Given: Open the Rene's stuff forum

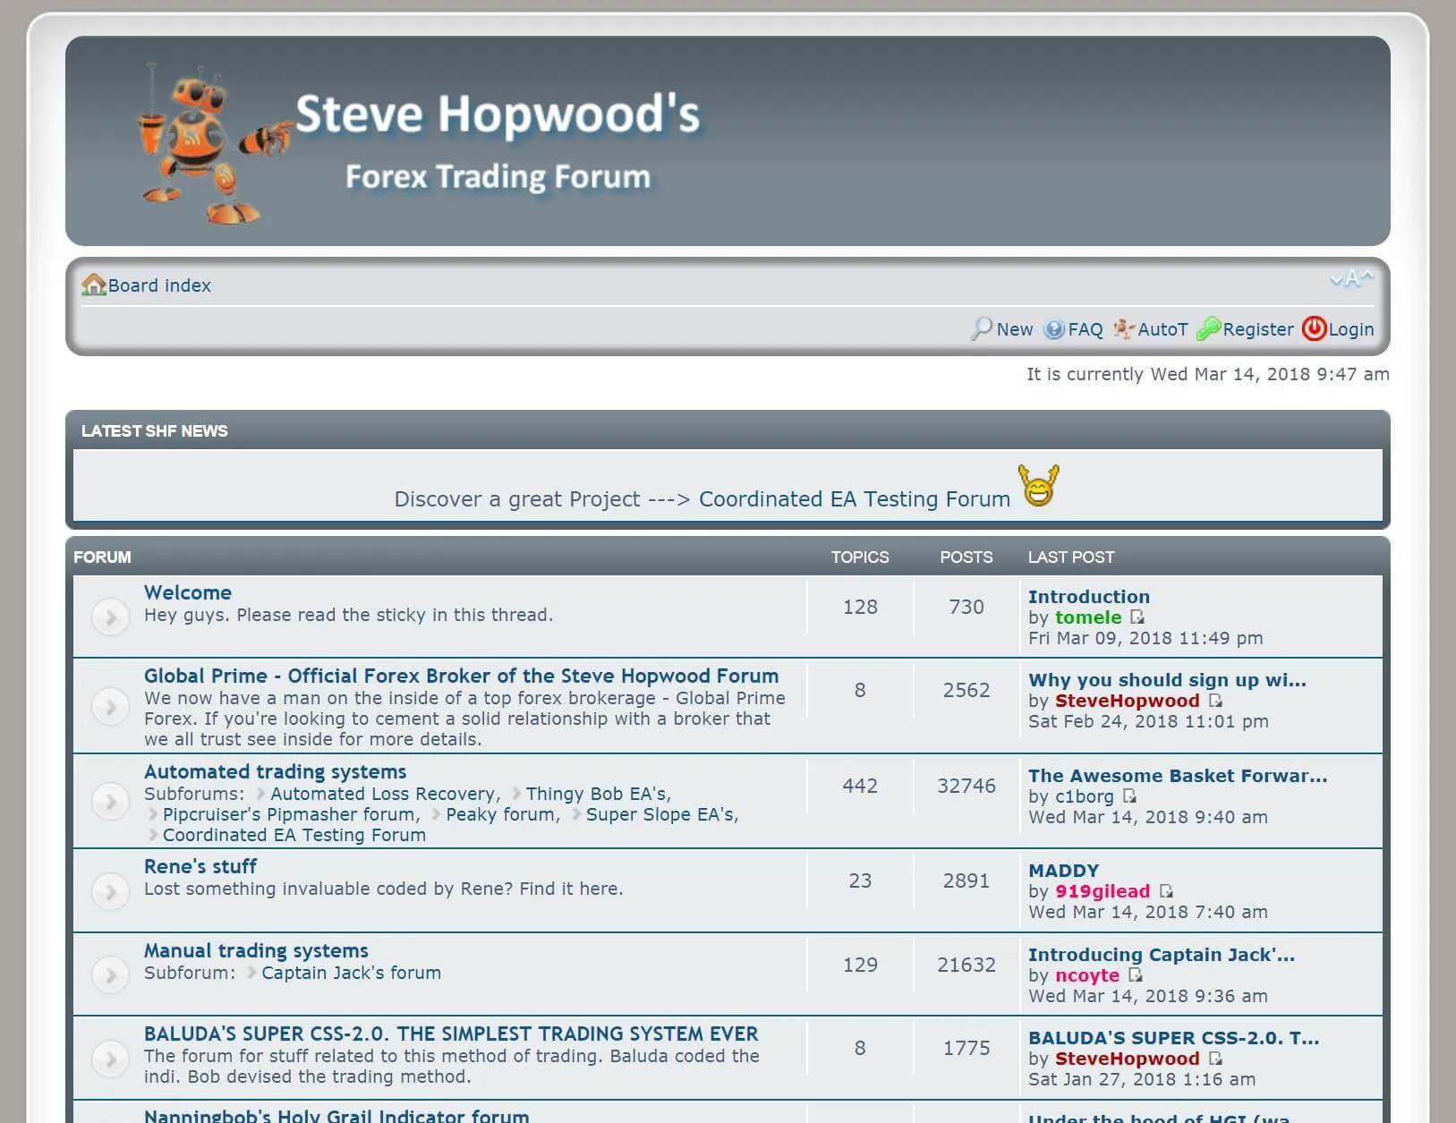Looking at the screenshot, I should (x=200, y=866).
